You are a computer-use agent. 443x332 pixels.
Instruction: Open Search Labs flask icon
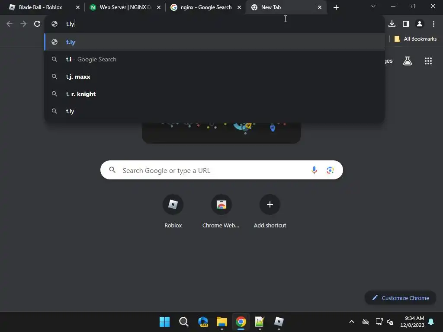(x=408, y=61)
